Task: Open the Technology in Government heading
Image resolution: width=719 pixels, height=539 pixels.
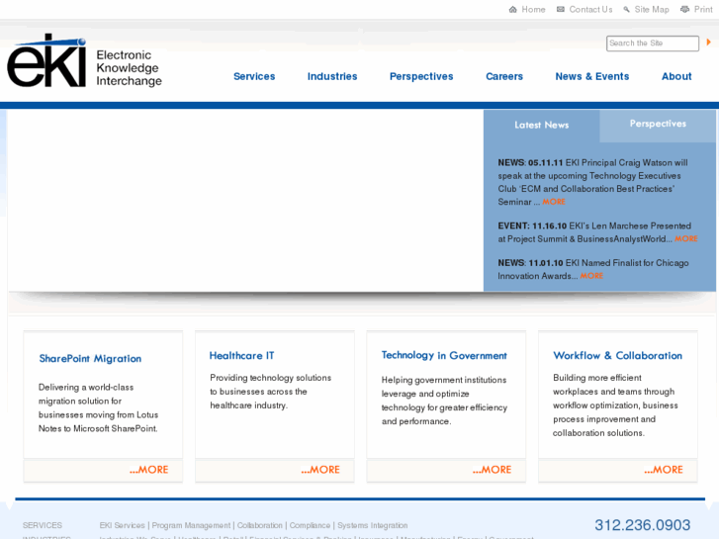Action: point(444,355)
